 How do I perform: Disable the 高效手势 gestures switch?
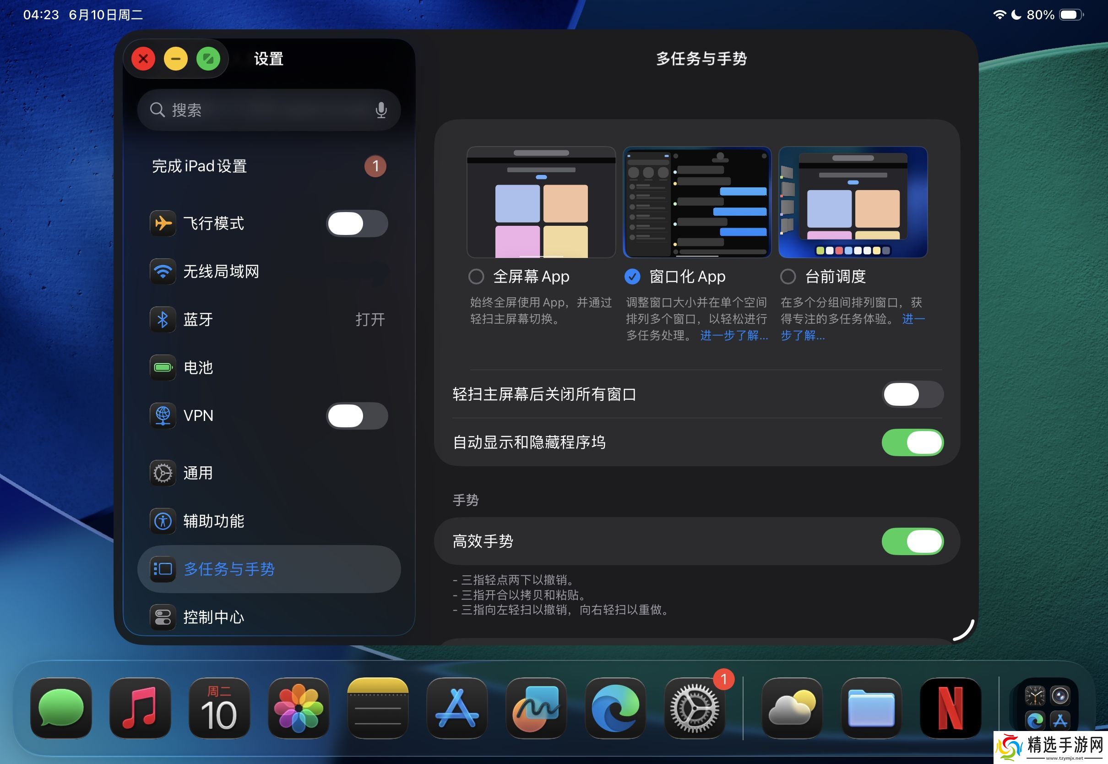click(x=912, y=541)
